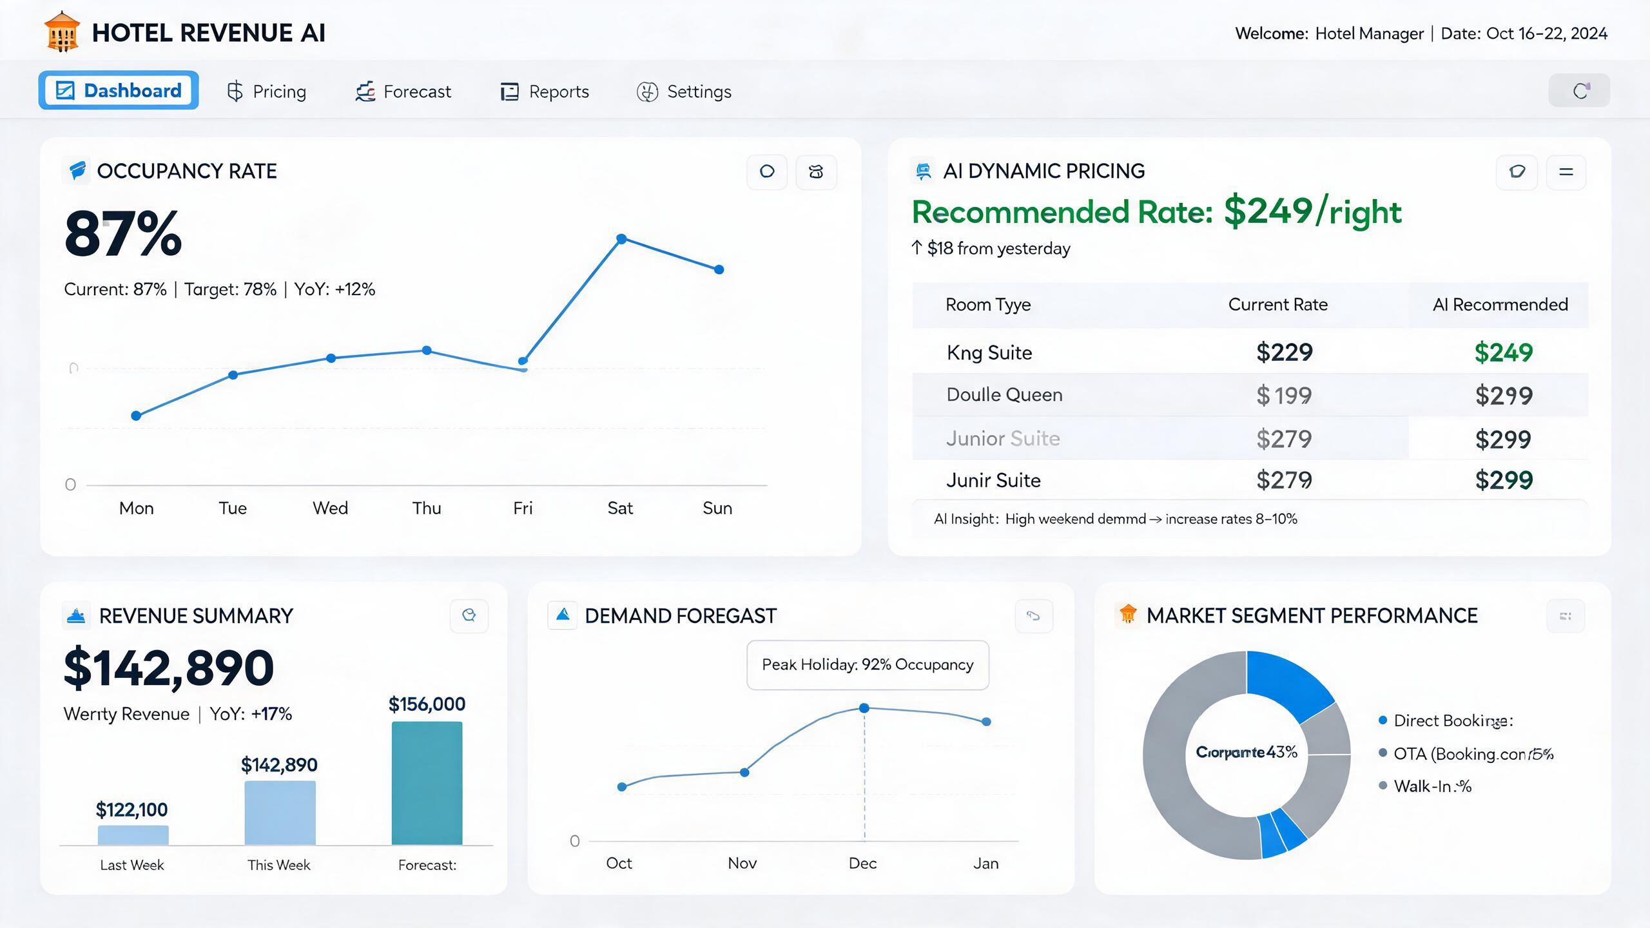The image size is (1650, 928).
Task: Click the Demand Forecast triangle title icon
Action: tap(563, 615)
